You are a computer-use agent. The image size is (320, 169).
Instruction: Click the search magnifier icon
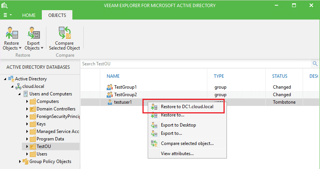tap(315, 64)
